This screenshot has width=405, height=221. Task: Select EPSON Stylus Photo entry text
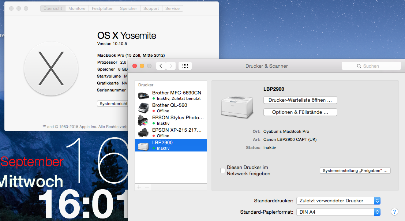tap(178, 117)
